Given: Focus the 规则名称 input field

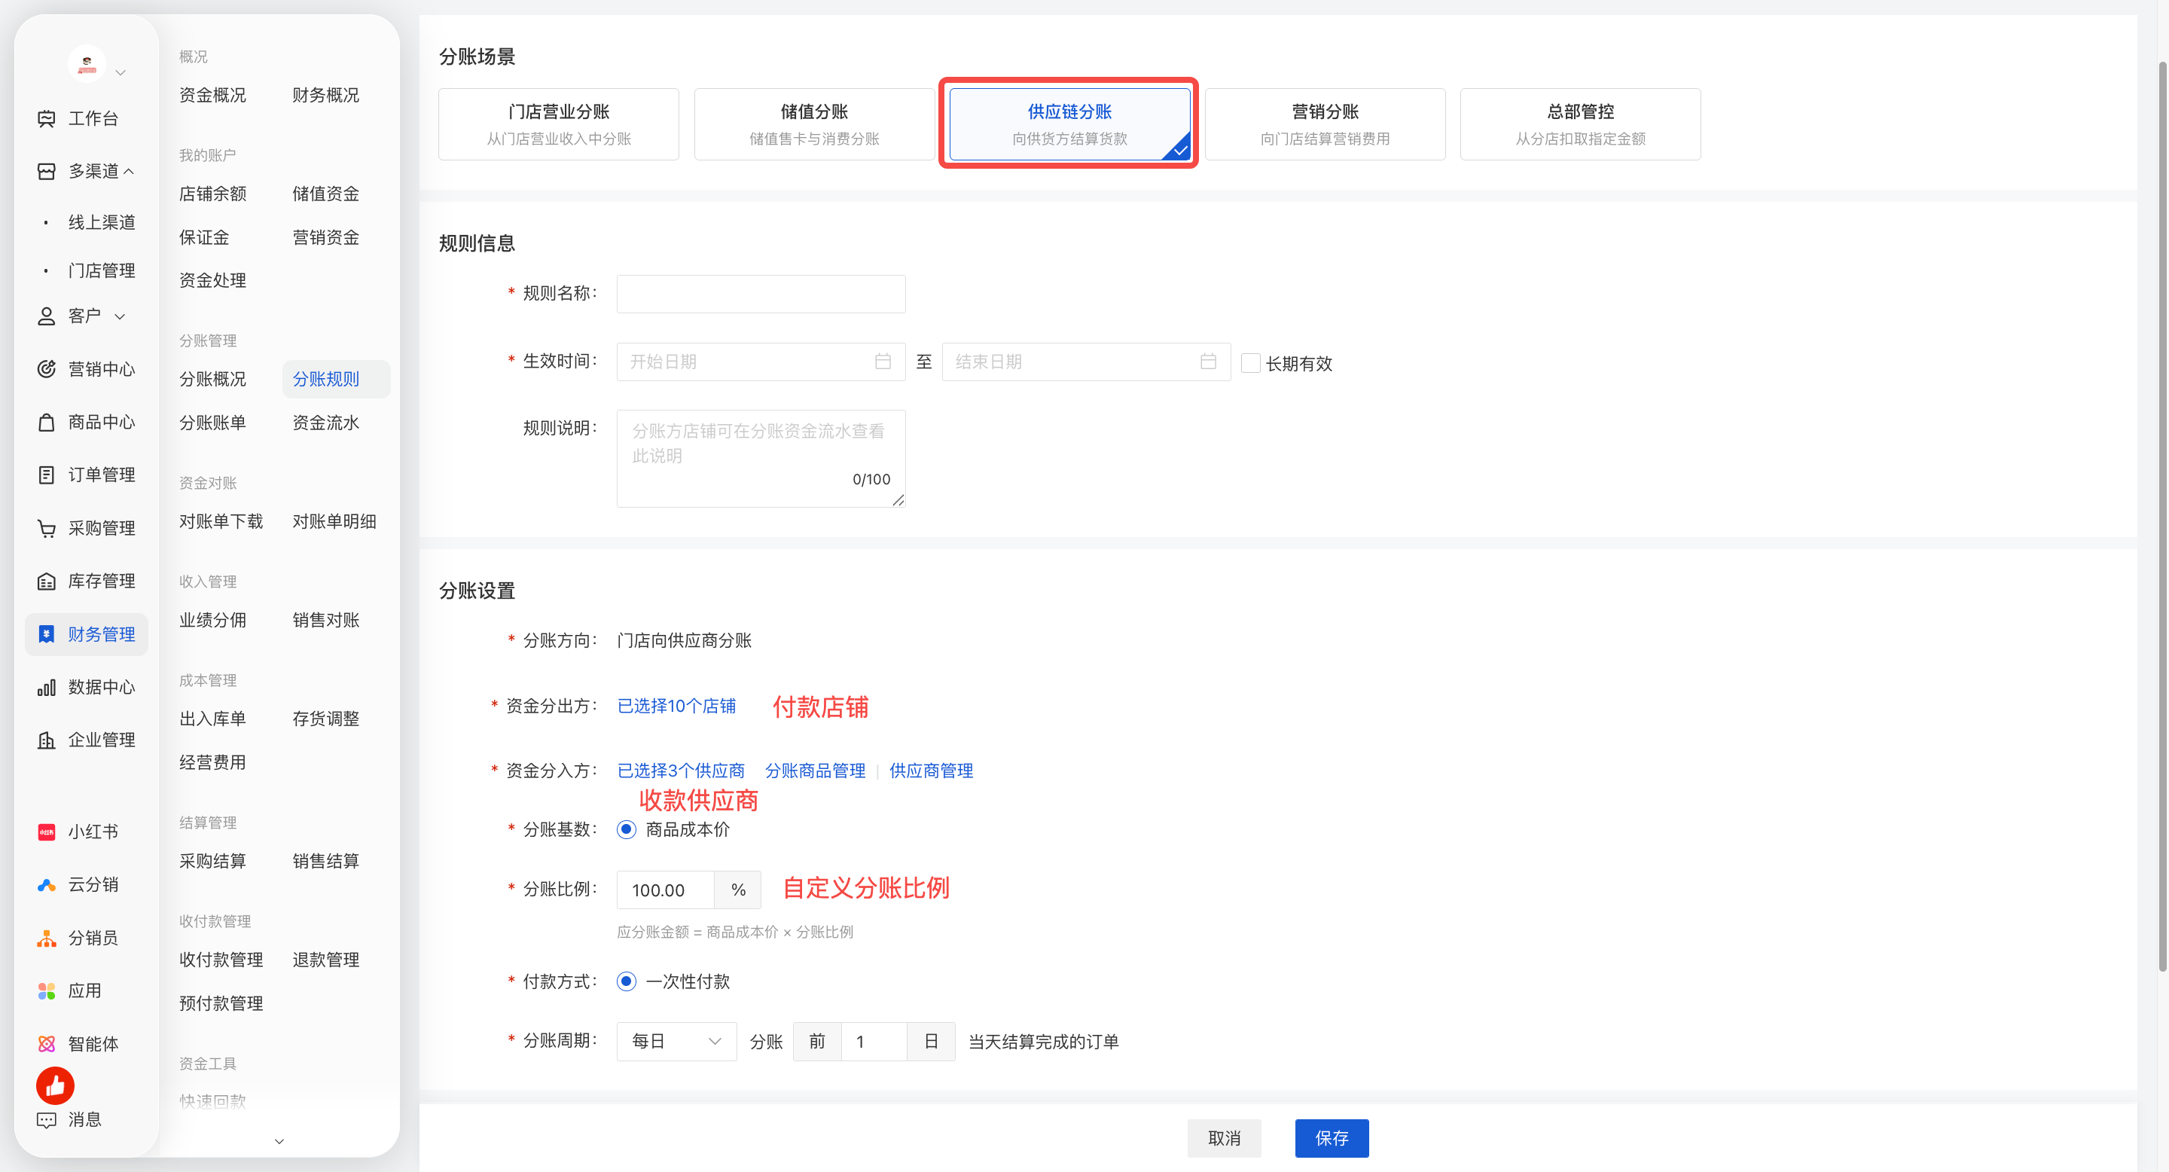Looking at the screenshot, I should pyautogui.click(x=761, y=294).
